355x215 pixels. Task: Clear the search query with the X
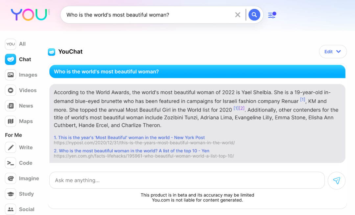(x=238, y=15)
